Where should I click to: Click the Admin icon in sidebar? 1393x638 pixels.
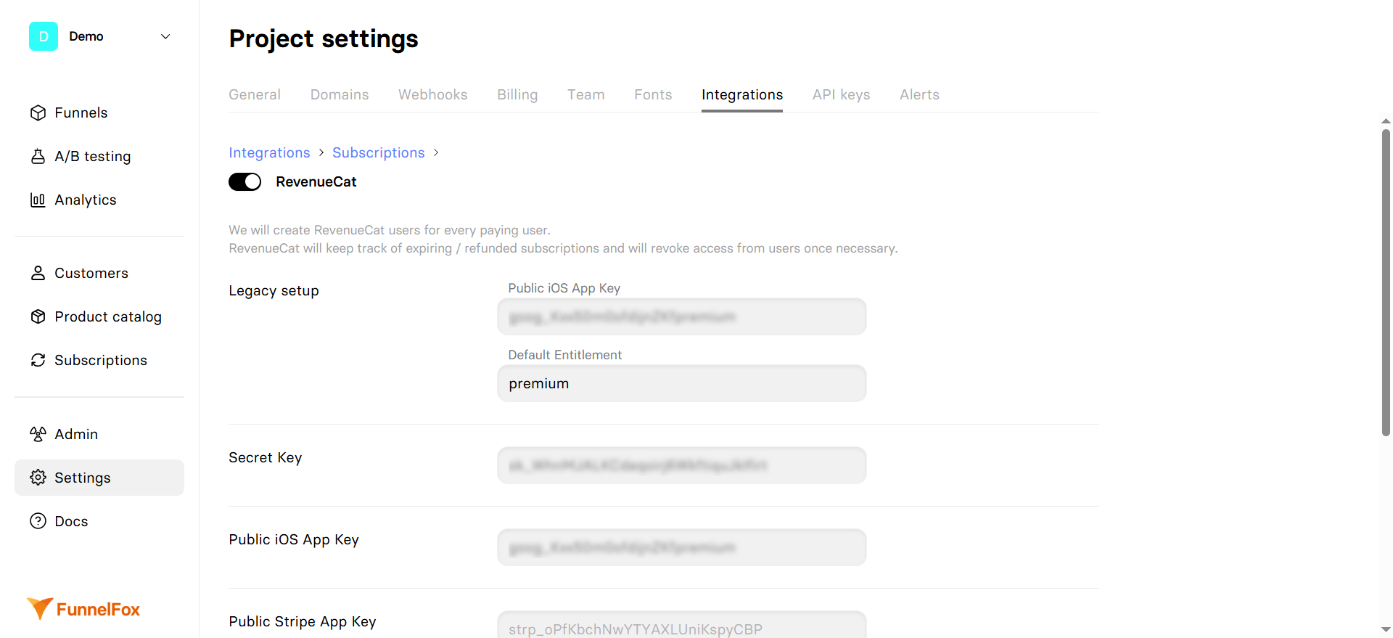click(38, 434)
